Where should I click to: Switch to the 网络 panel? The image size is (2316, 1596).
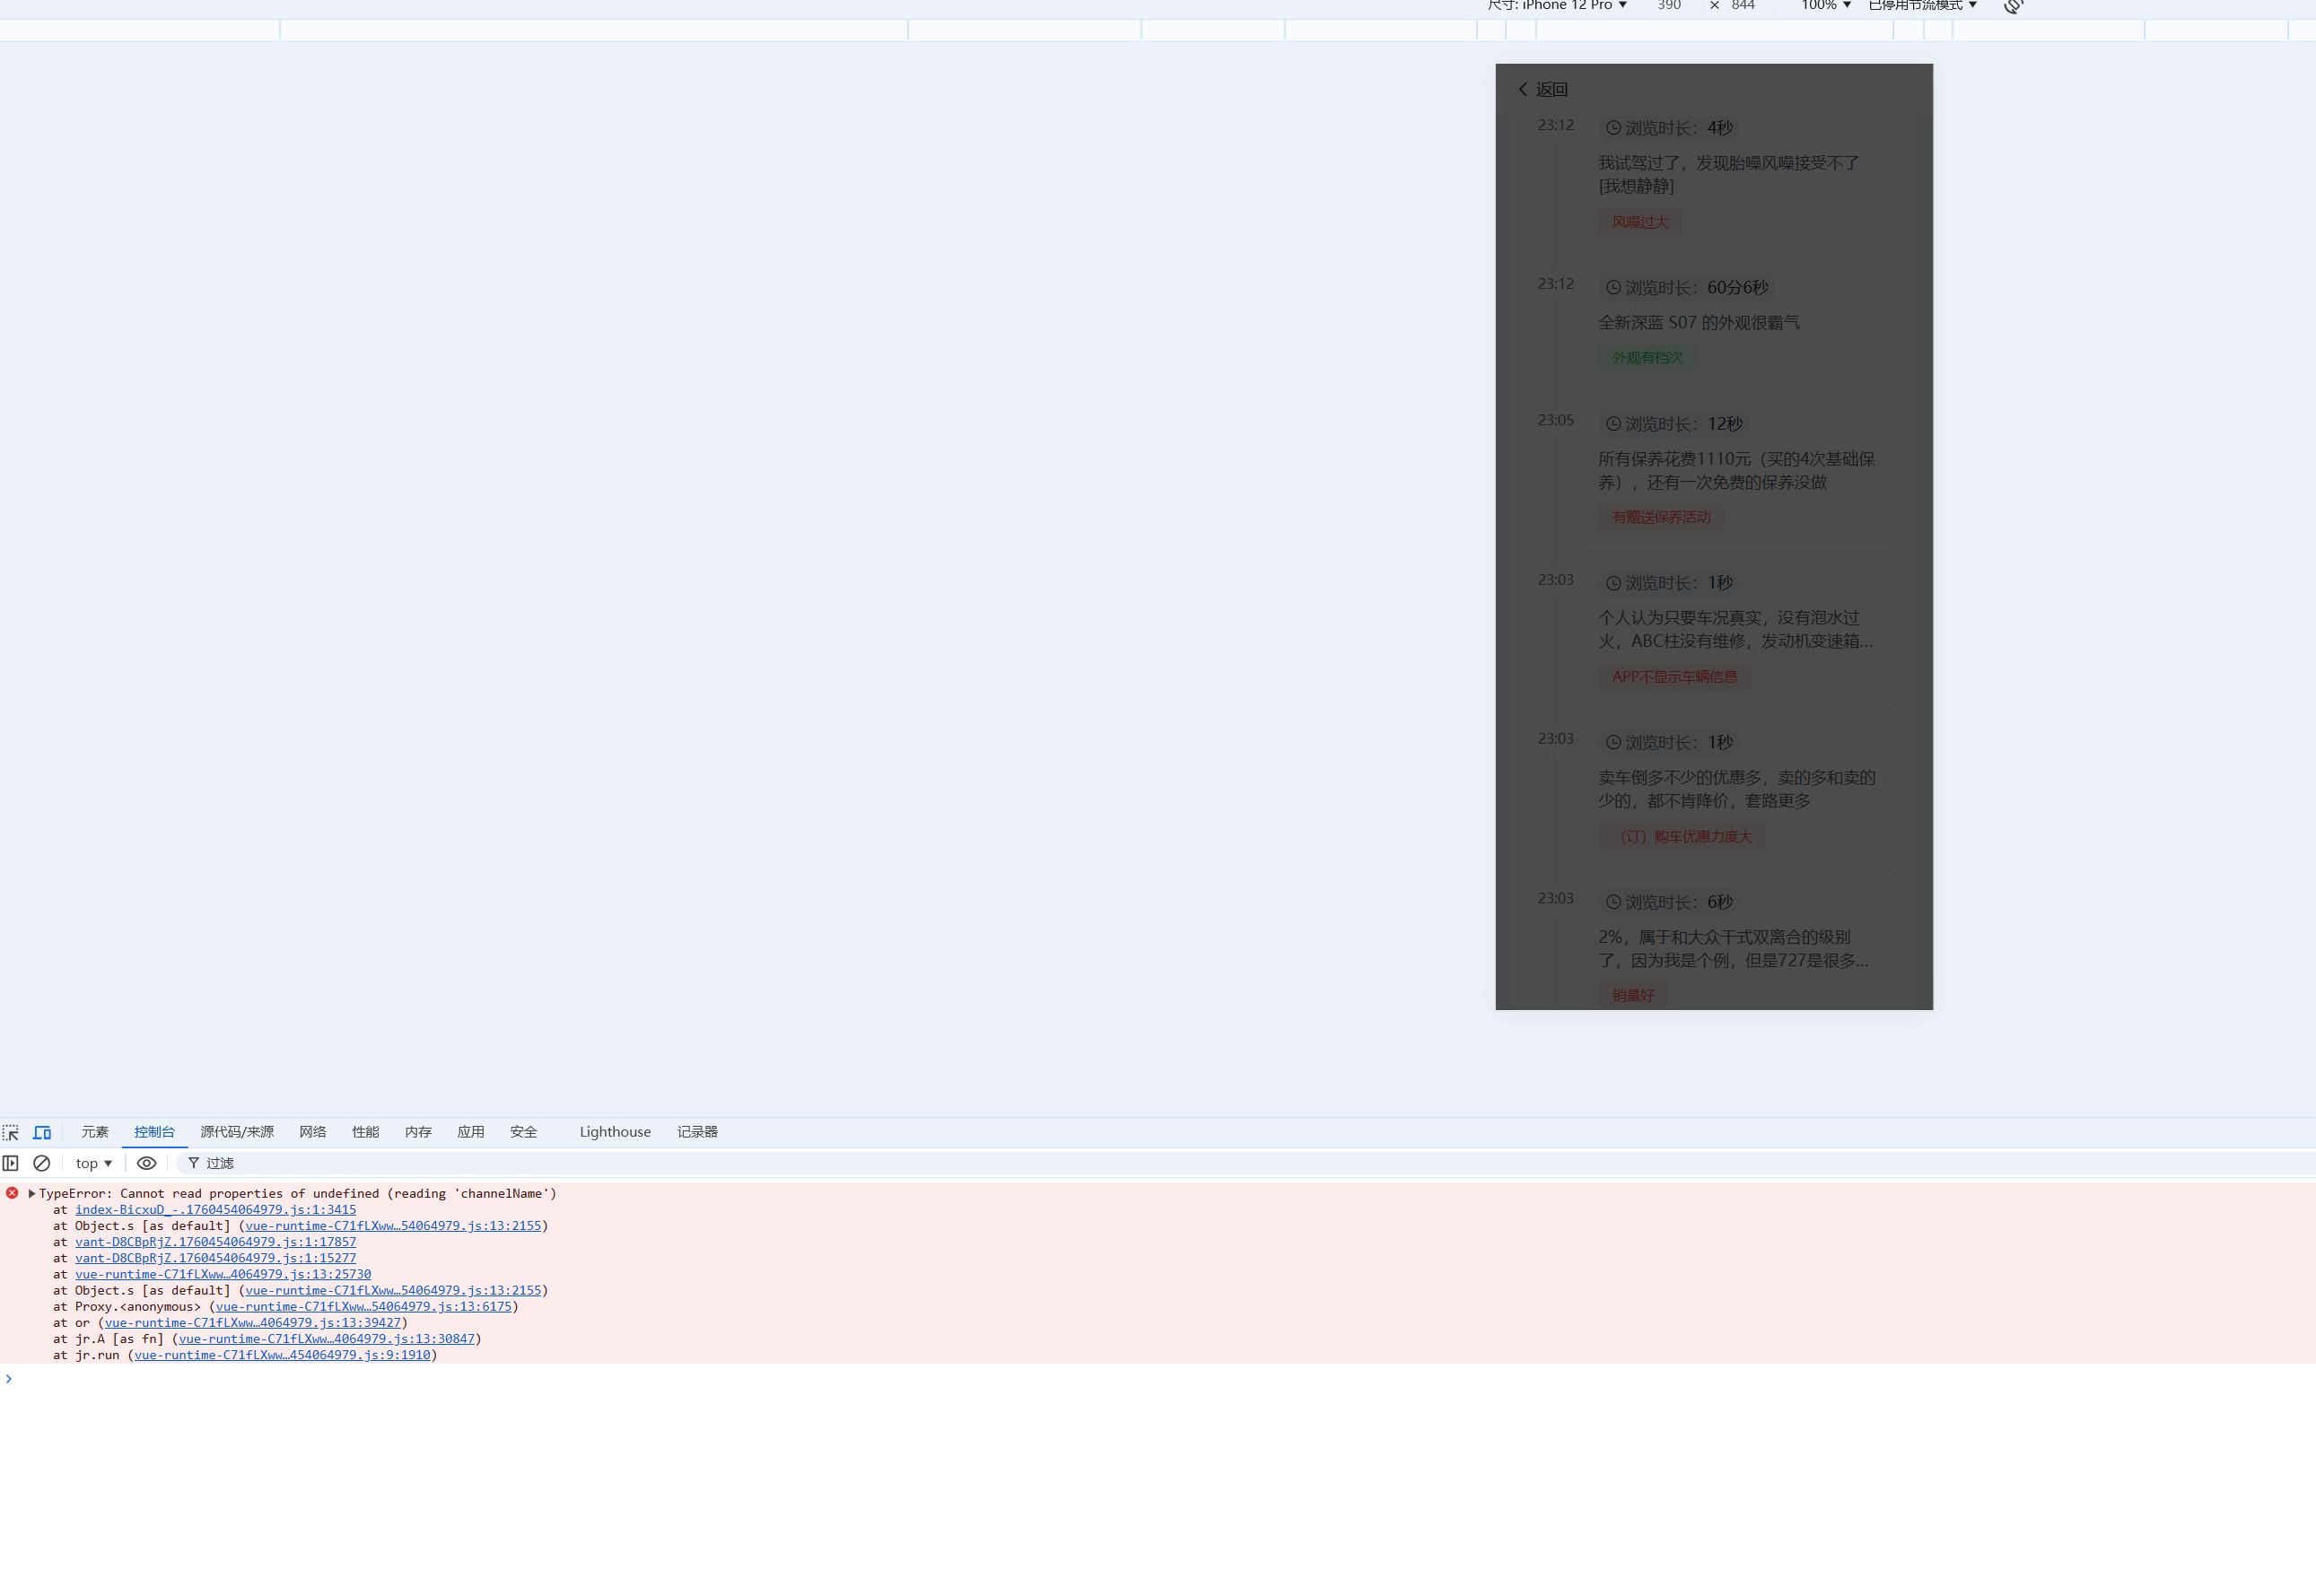[x=312, y=1131]
